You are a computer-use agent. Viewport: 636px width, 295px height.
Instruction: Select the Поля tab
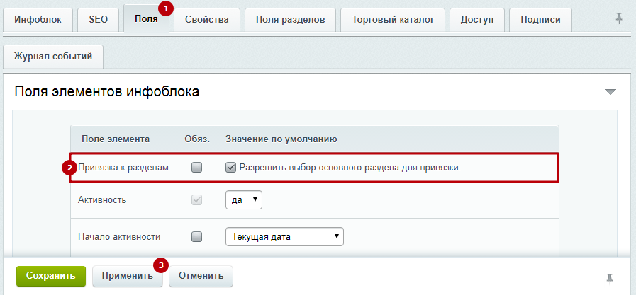click(x=146, y=19)
